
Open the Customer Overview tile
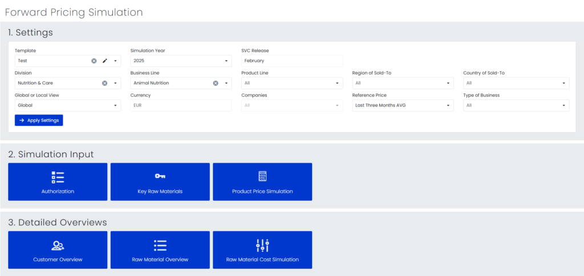[x=58, y=250]
